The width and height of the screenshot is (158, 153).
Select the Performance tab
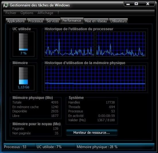click(72, 21)
